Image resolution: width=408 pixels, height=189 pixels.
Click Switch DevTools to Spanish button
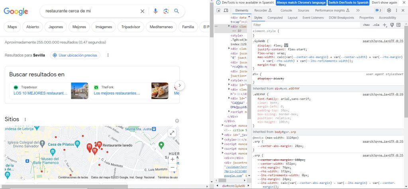point(349,2)
